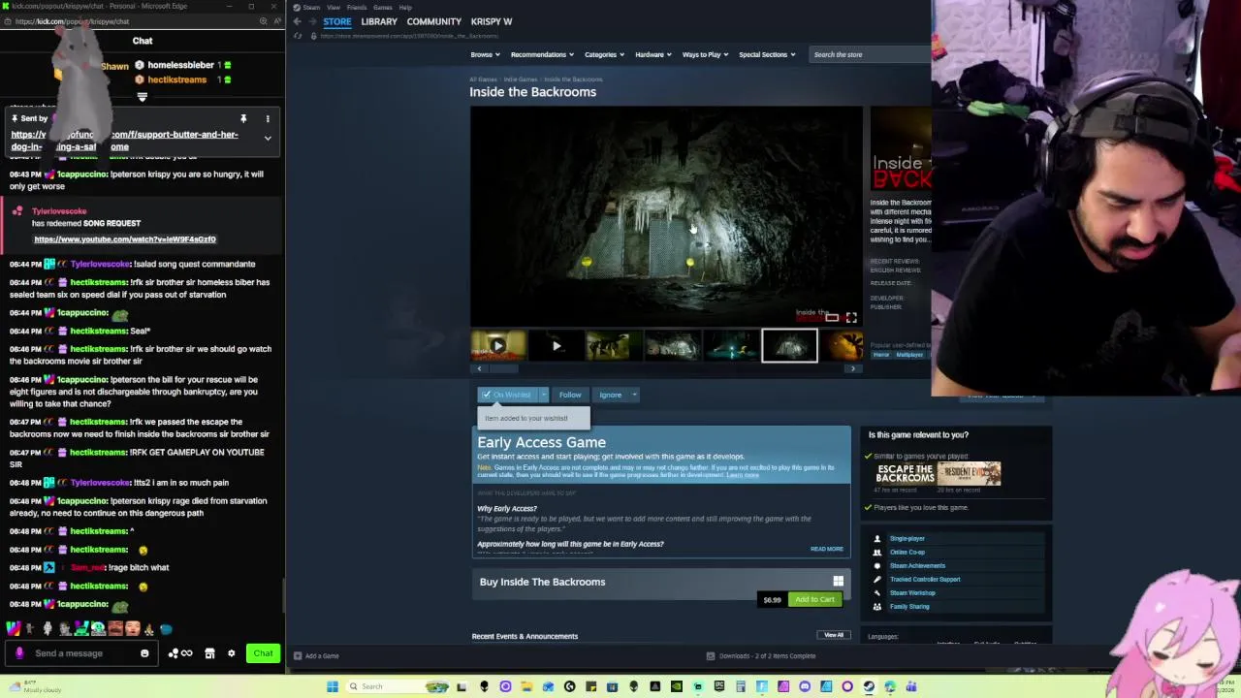Expand the pinned message chevron

pyautogui.click(x=268, y=139)
